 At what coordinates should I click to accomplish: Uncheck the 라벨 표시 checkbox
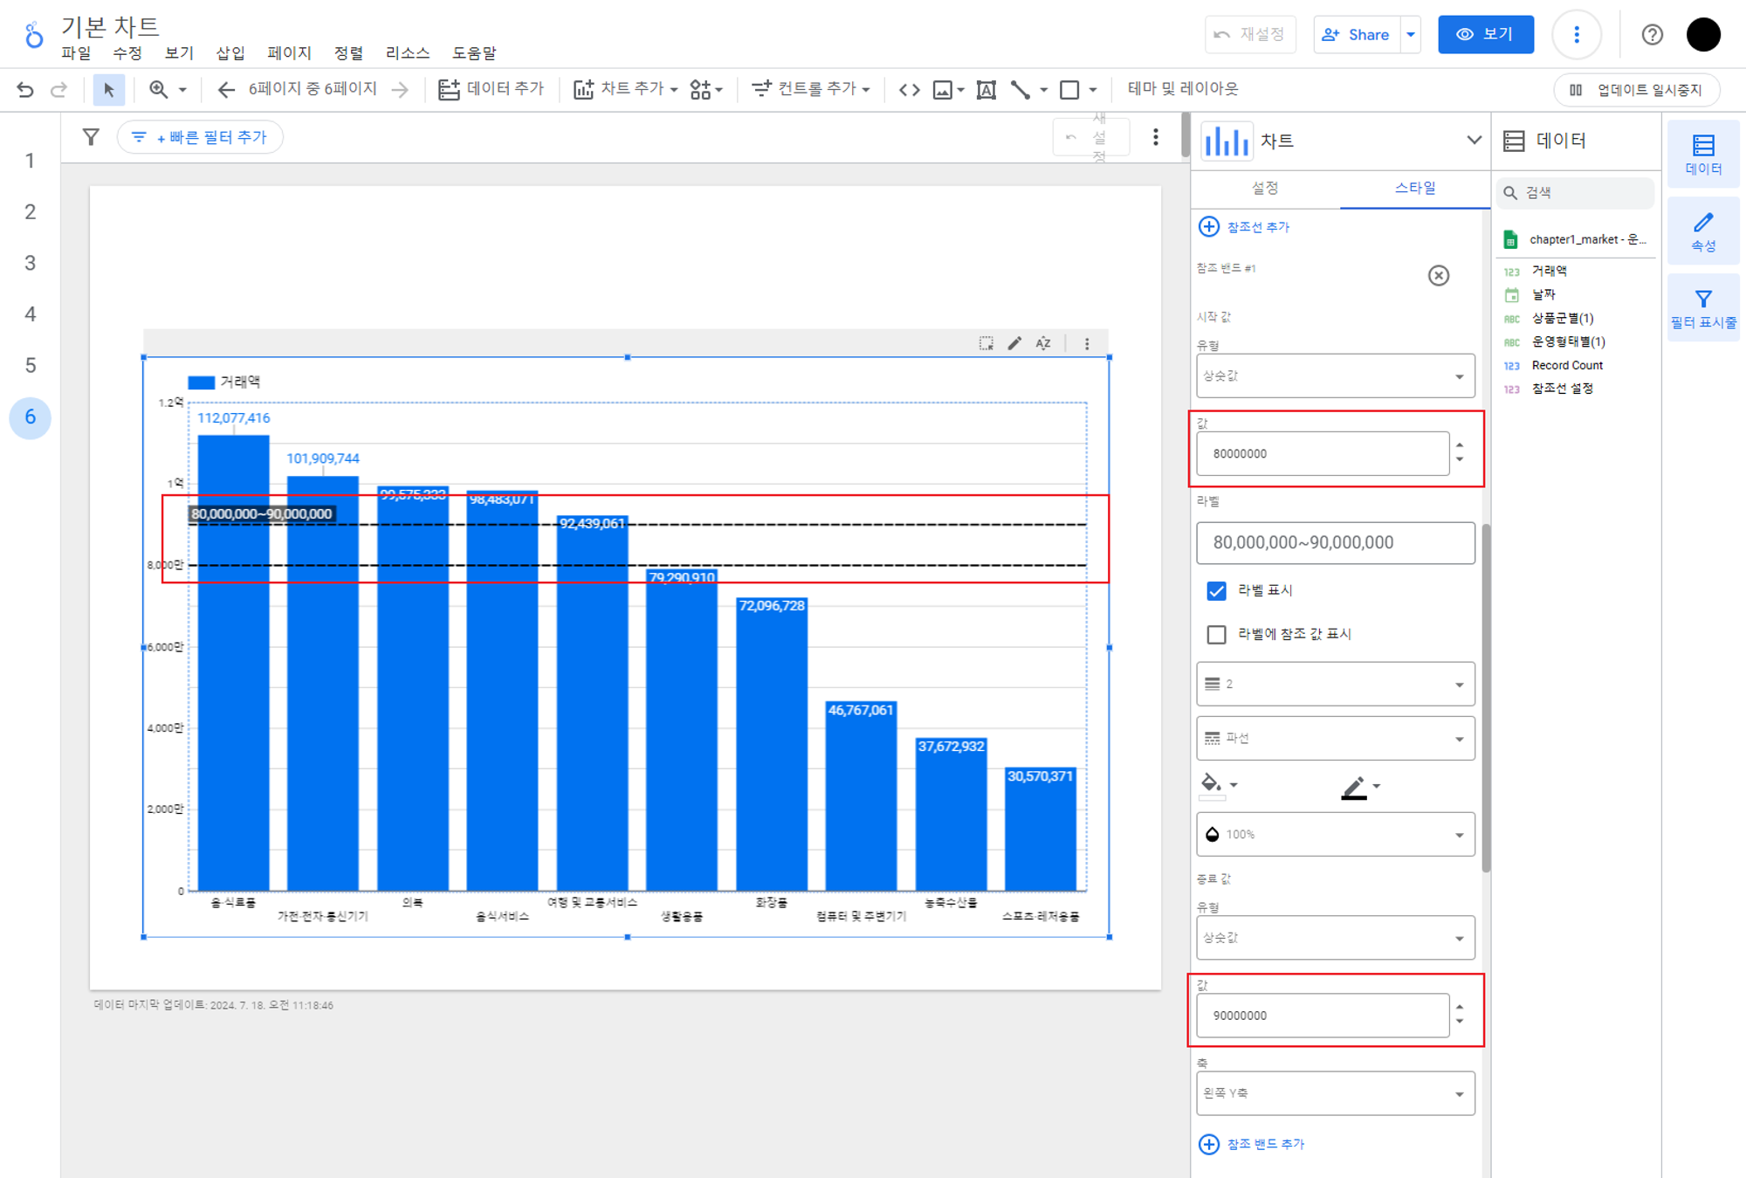[x=1216, y=591]
